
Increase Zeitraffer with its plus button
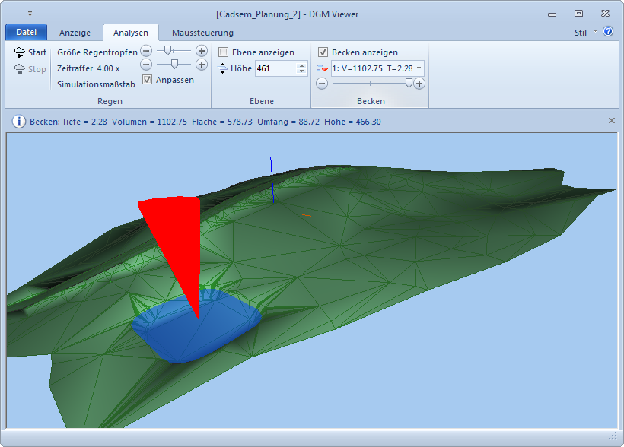point(202,65)
